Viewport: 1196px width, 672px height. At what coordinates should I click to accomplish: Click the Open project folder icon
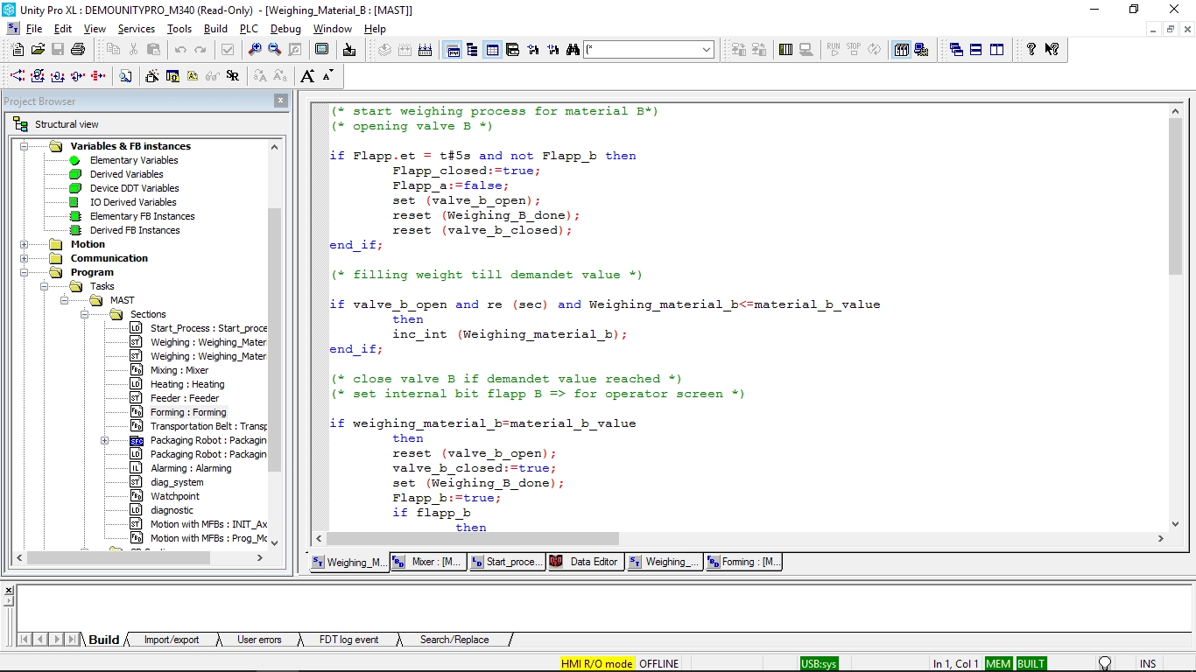click(x=38, y=50)
